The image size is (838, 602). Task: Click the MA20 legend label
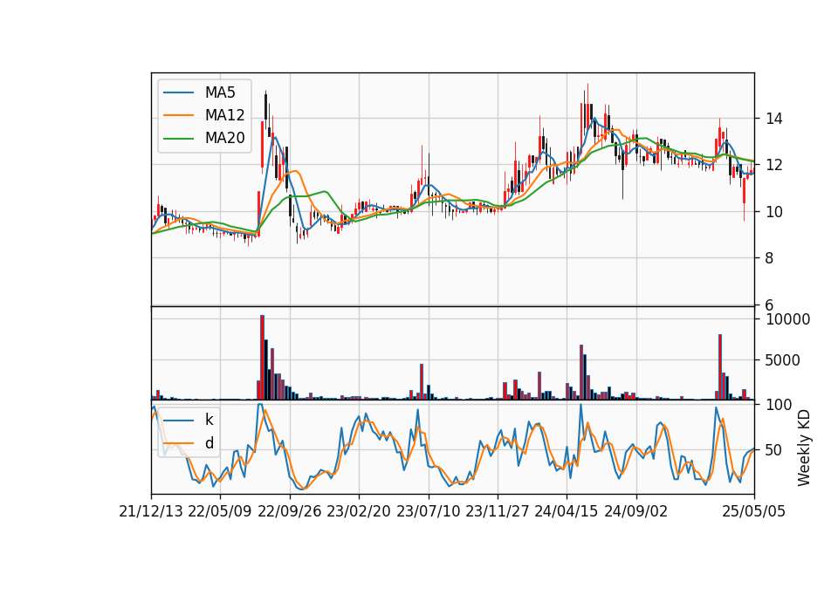point(224,138)
